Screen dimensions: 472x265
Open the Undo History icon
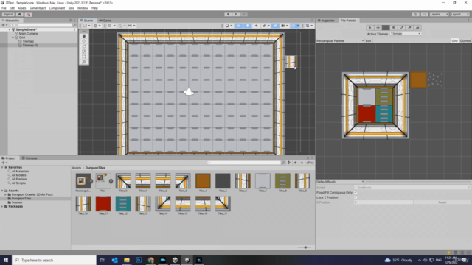(x=416, y=14)
